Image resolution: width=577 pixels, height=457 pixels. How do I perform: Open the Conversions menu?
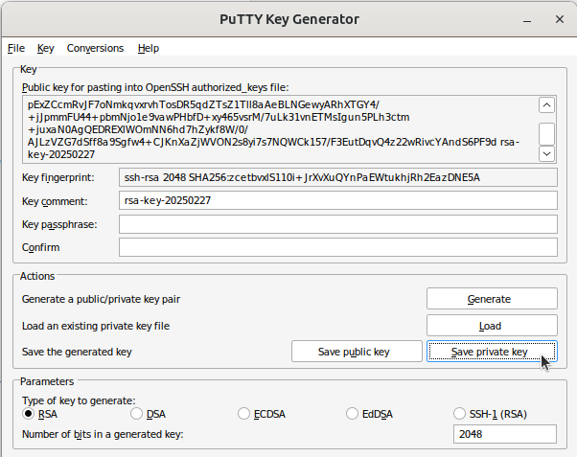95,48
